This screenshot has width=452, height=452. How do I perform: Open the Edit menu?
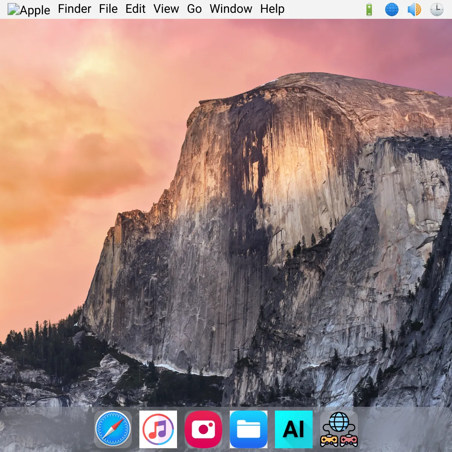pos(135,9)
